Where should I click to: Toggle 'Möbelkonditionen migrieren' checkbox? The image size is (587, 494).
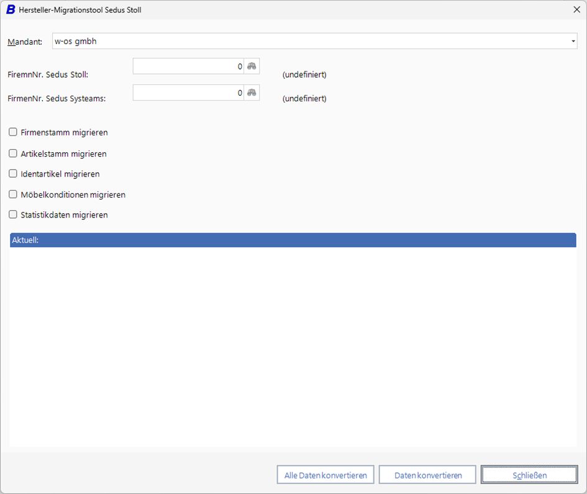13,194
